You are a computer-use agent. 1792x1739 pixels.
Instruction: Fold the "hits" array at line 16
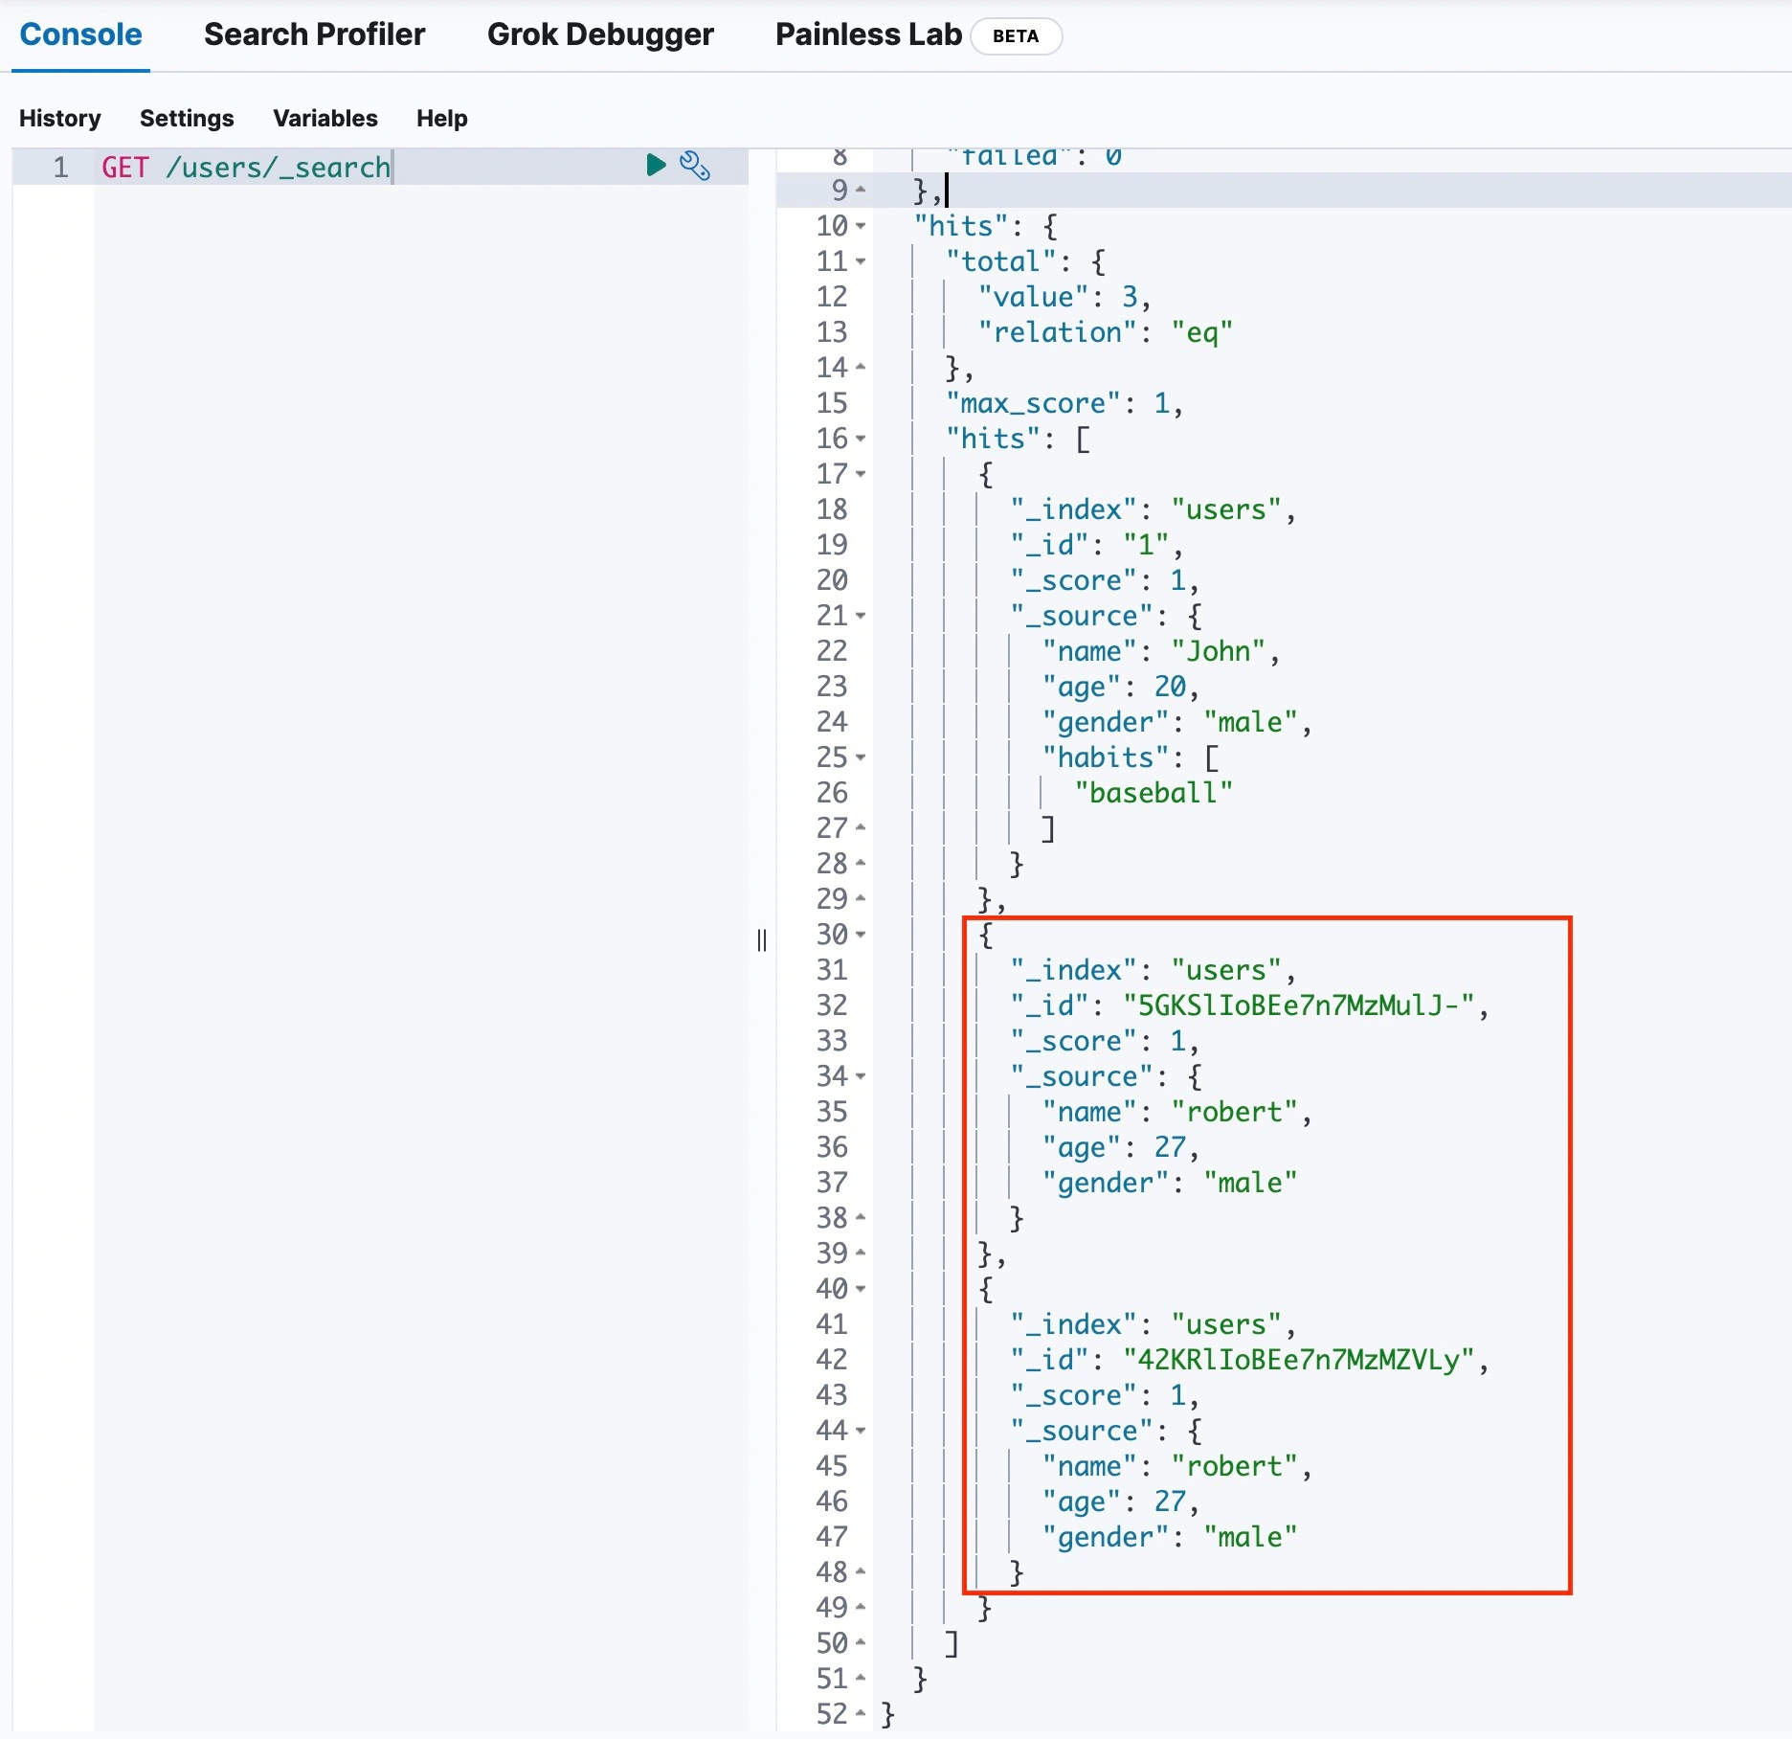pyautogui.click(x=861, y=440)
